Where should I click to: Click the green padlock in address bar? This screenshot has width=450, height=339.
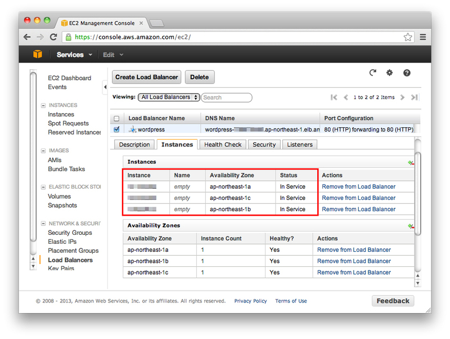tap(68, 37)
